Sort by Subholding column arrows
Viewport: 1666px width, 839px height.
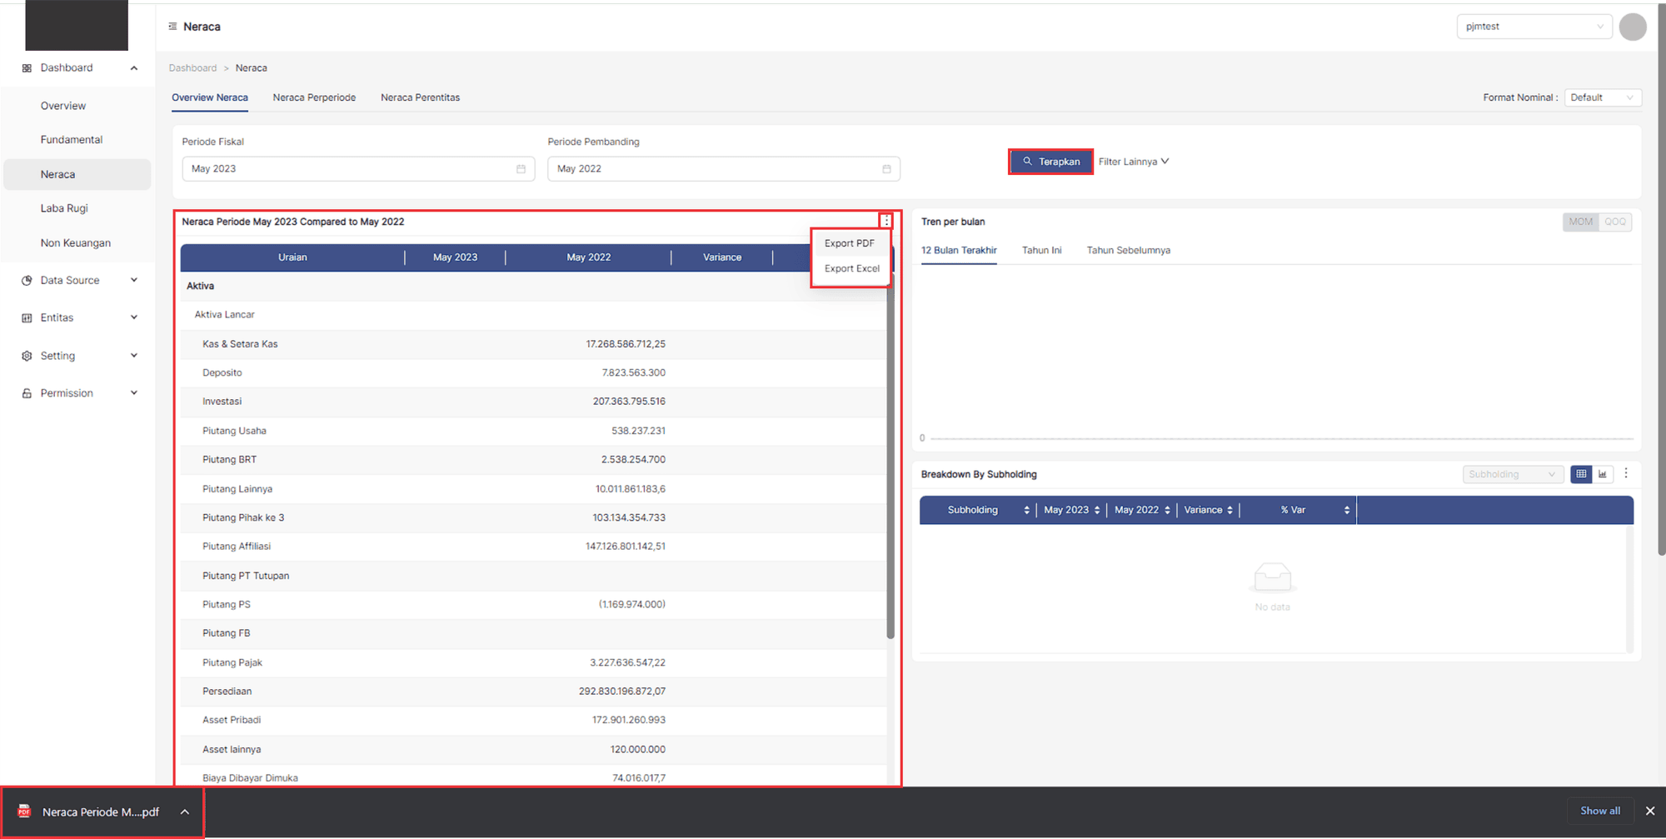1026,510
